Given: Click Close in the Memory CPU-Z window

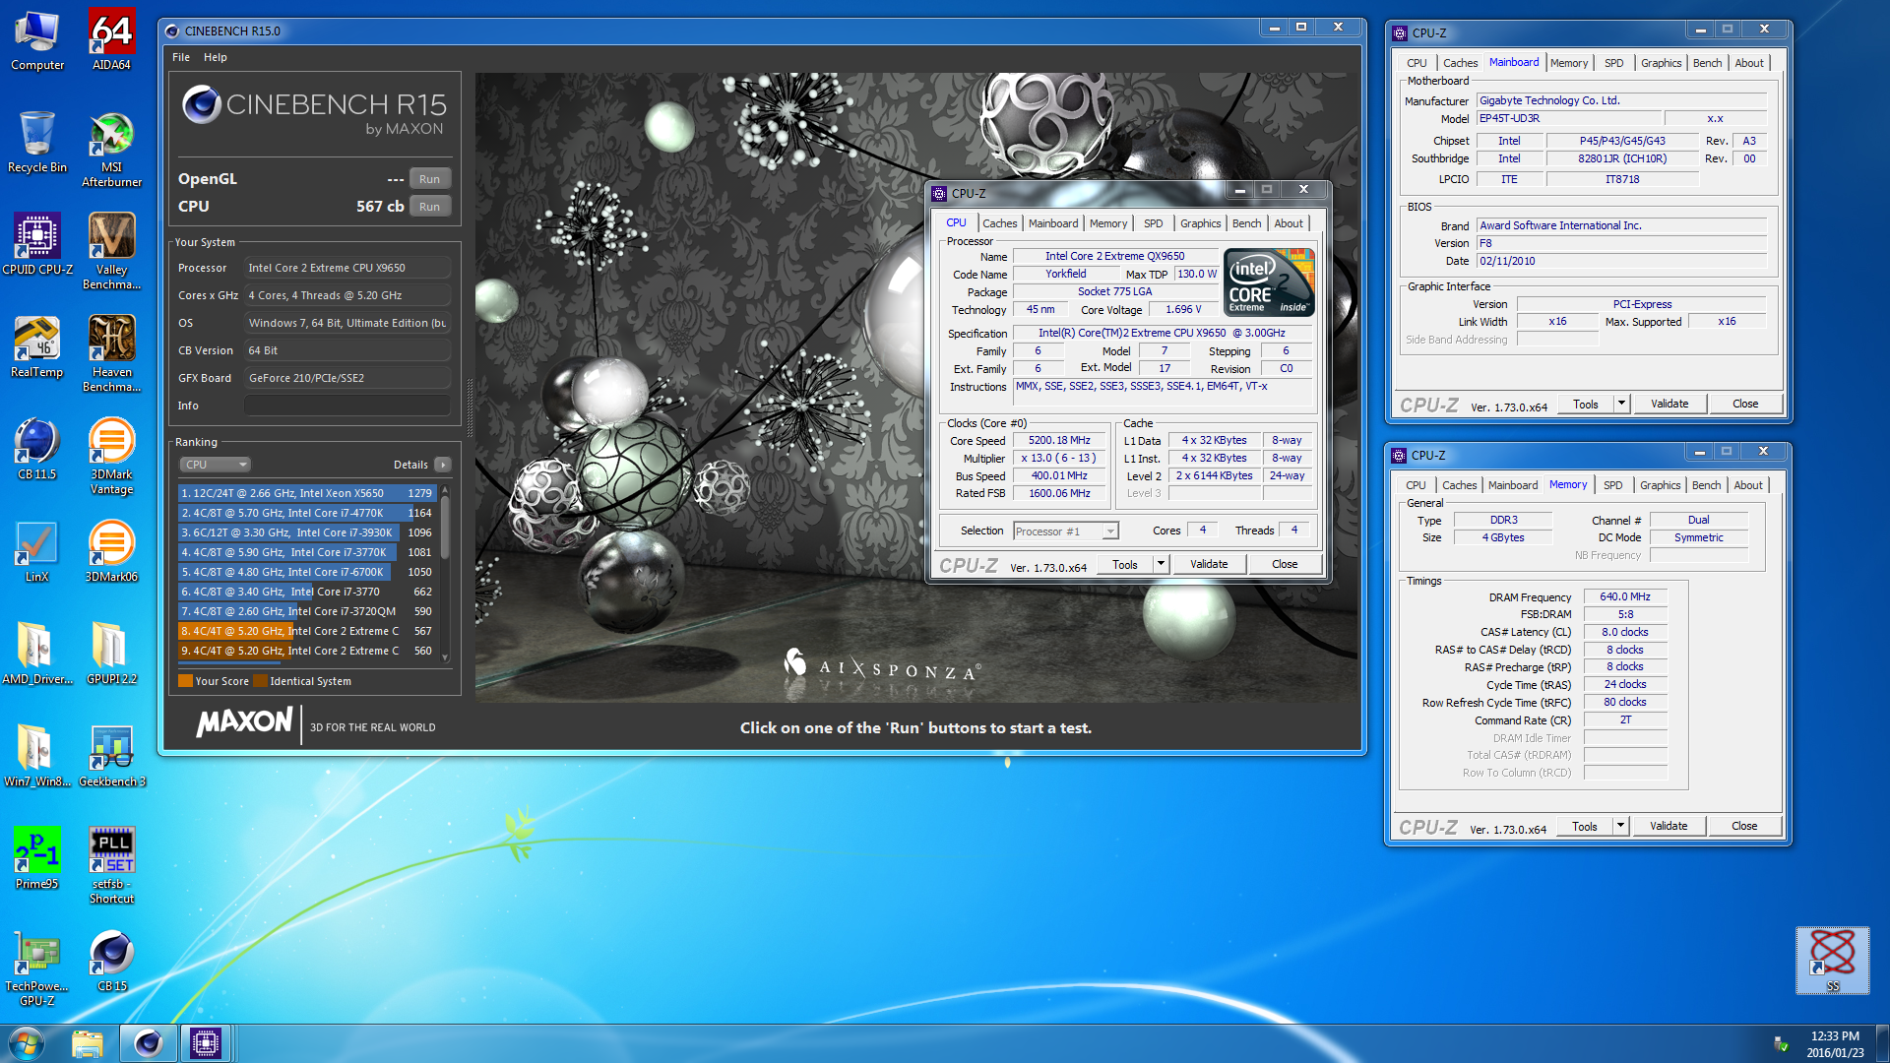Looking at the screenshot, I should [1744, 826].
